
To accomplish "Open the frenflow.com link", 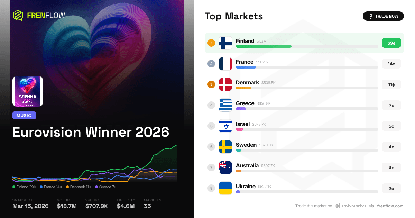I will tap(390, 206).
